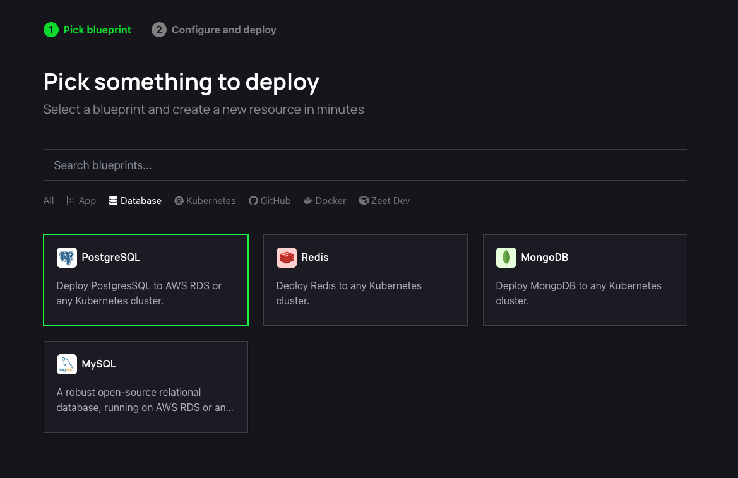
Task: Choose the MySQL card title
Action: pyautogui.click(x=99, y=364)
